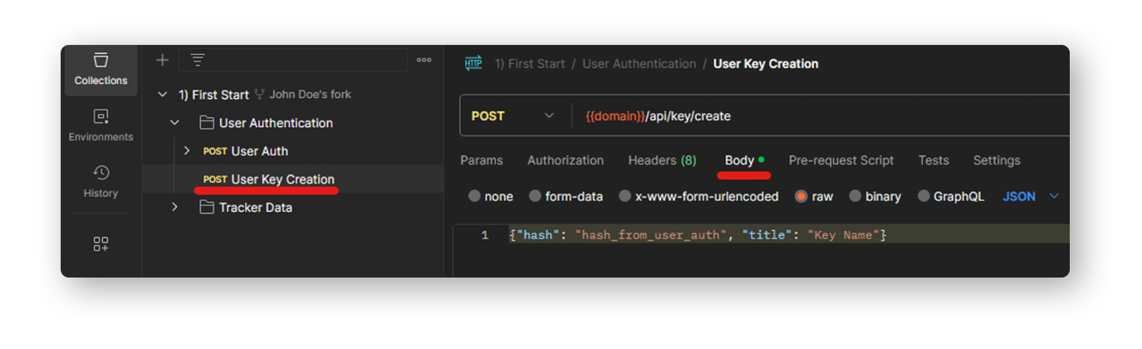Screen dimensions: 1142x349
Task: Click the configure workspace sidebar icon
Action: (x=100, y=243)
